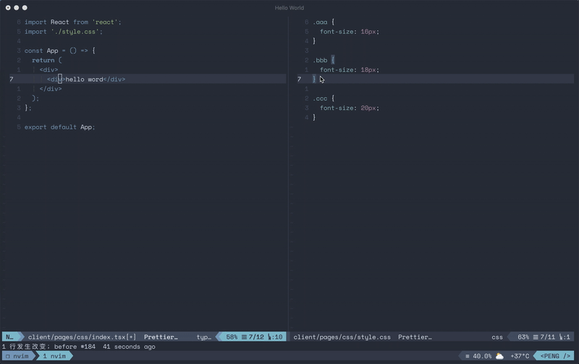
Task: Click the yellow minimize window button
Action: pos(16,8)
